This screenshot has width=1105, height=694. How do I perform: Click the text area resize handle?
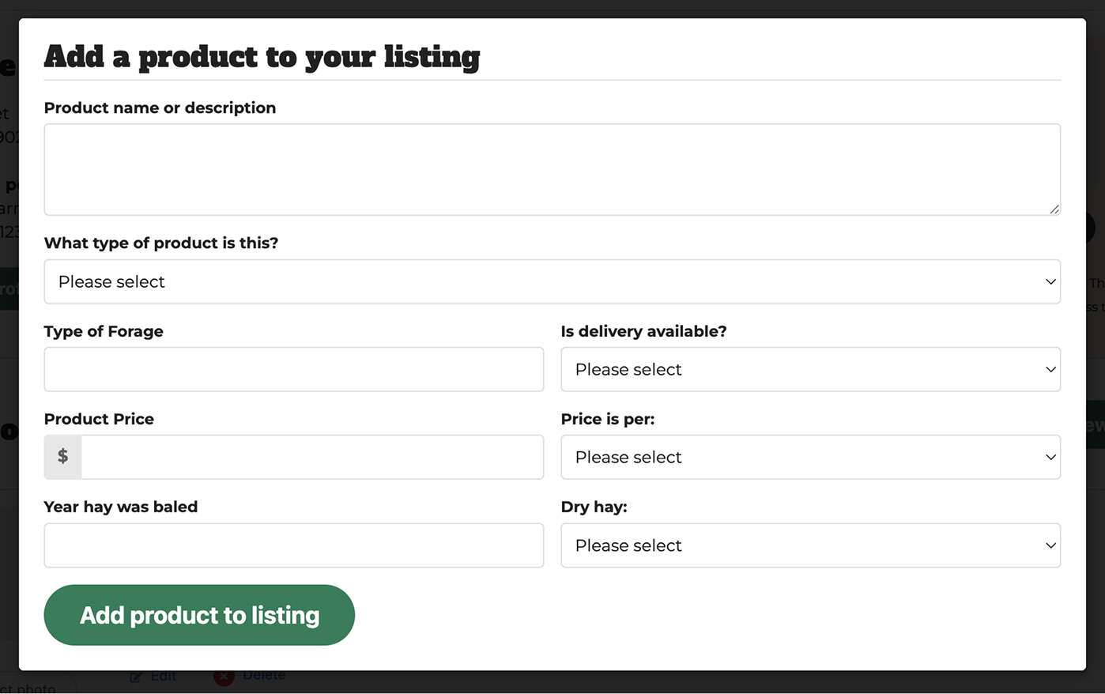coord(1054,209)
